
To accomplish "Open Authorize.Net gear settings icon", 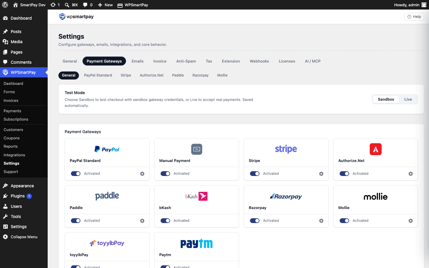I will click(x=411, y=174).
